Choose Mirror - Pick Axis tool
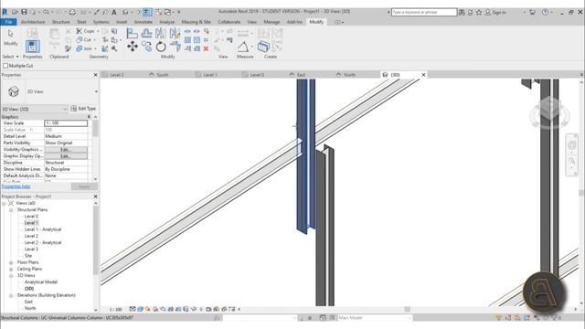This screenshot has width=585, height=329. point(161,33)
